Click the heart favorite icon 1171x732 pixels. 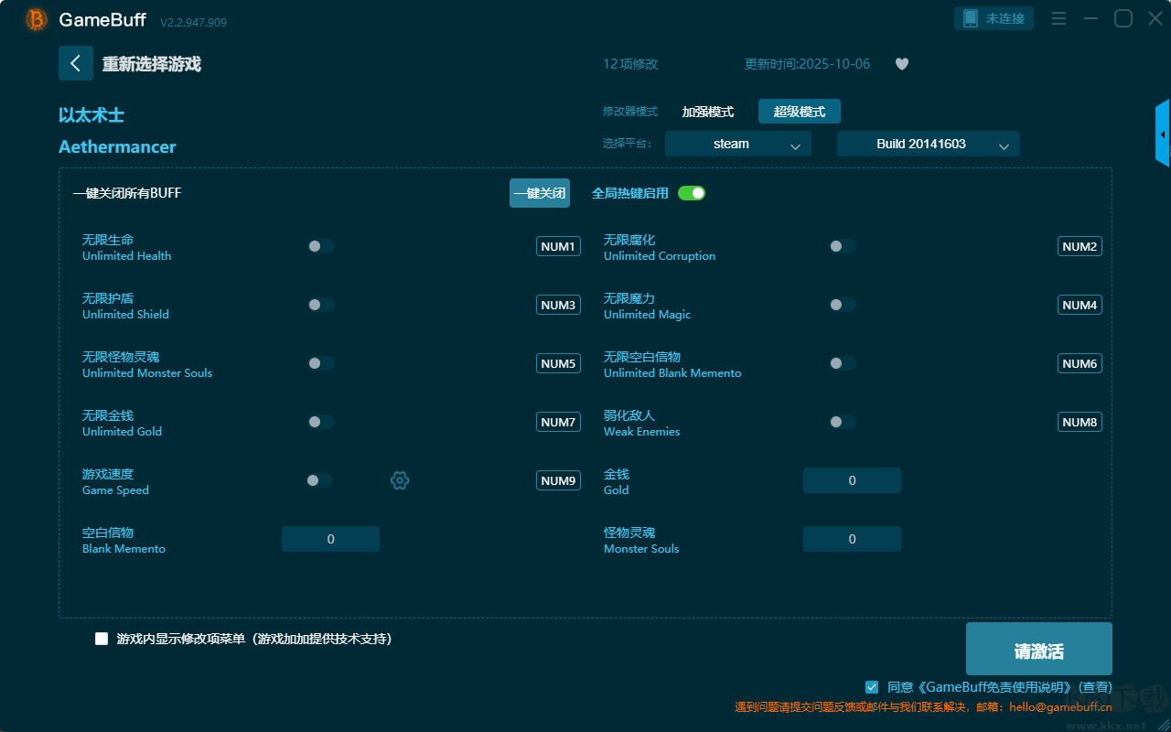click(901, 64)
